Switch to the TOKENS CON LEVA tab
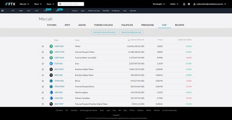This screenshot has height=120, width=232. tap(103, 25)
